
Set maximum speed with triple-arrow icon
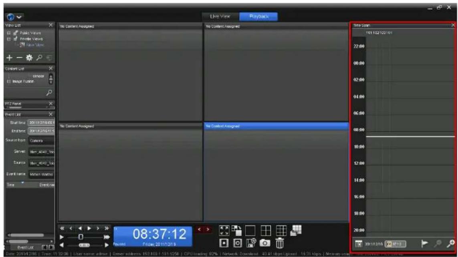coord(107,237)
